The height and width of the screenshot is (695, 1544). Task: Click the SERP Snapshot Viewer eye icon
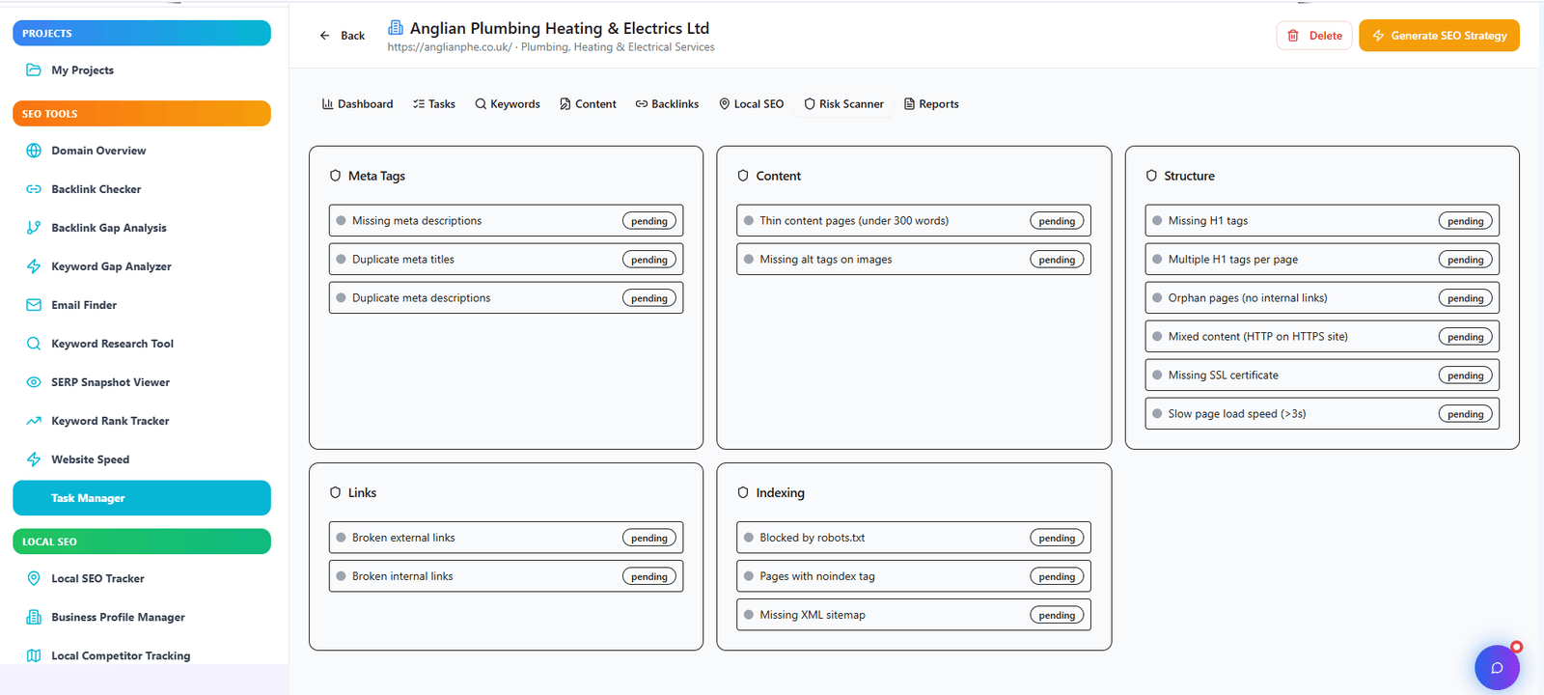(34, 382)
